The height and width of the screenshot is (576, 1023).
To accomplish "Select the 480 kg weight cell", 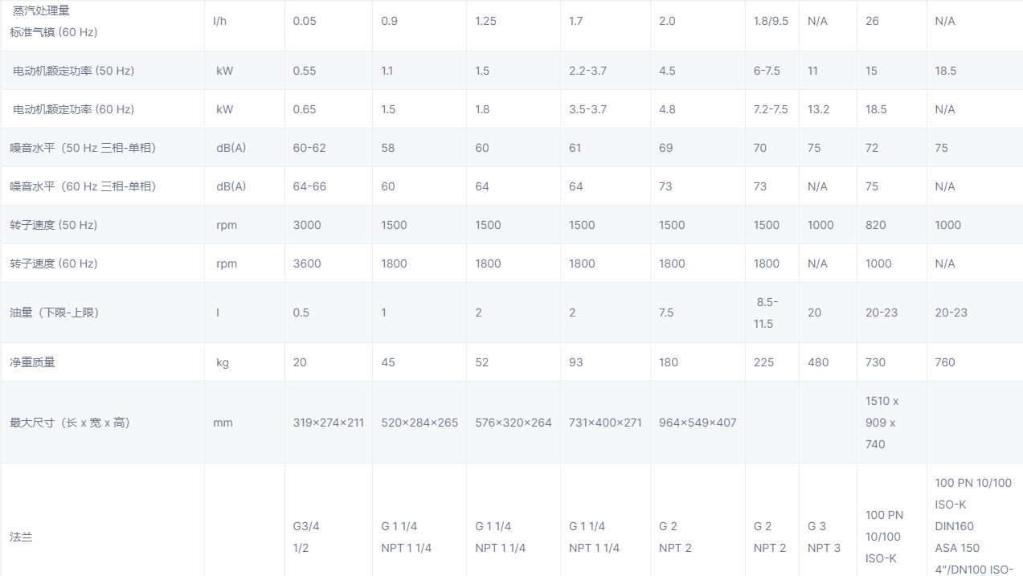I will [x=818, y=362].
